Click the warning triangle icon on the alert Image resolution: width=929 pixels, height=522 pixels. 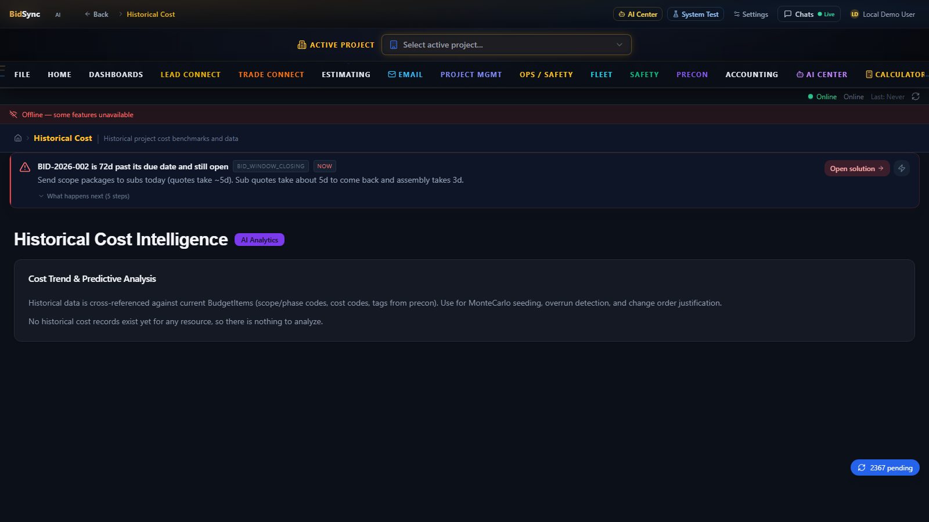(25, 167)
